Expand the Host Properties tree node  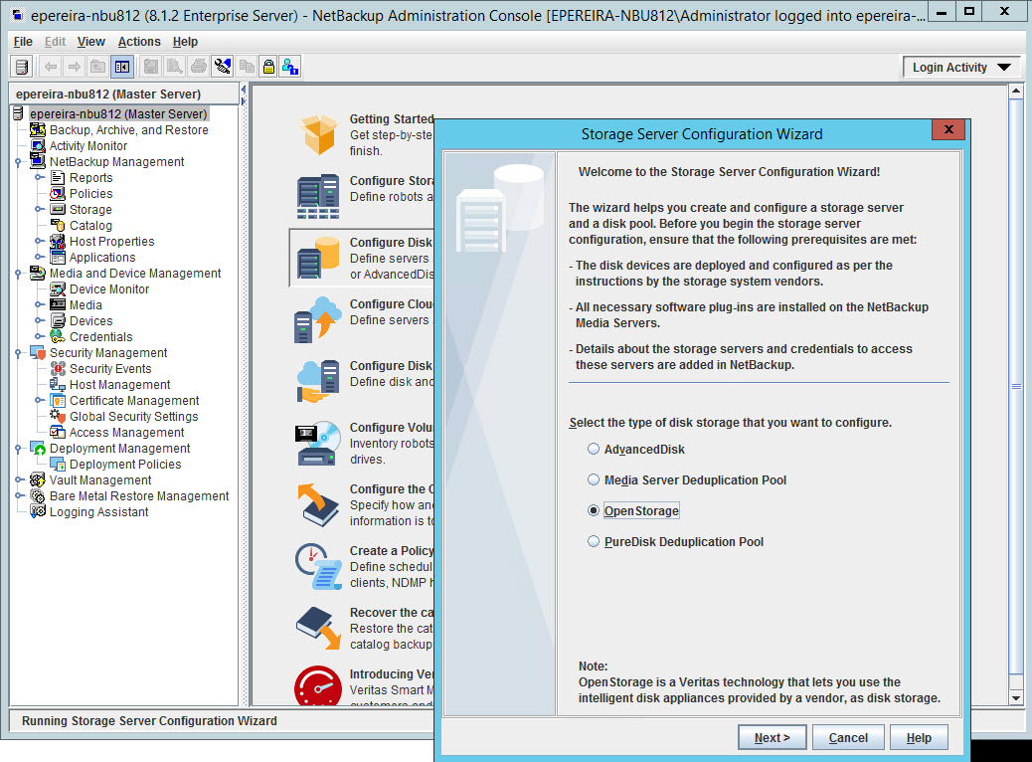click(x=39, y=242)
